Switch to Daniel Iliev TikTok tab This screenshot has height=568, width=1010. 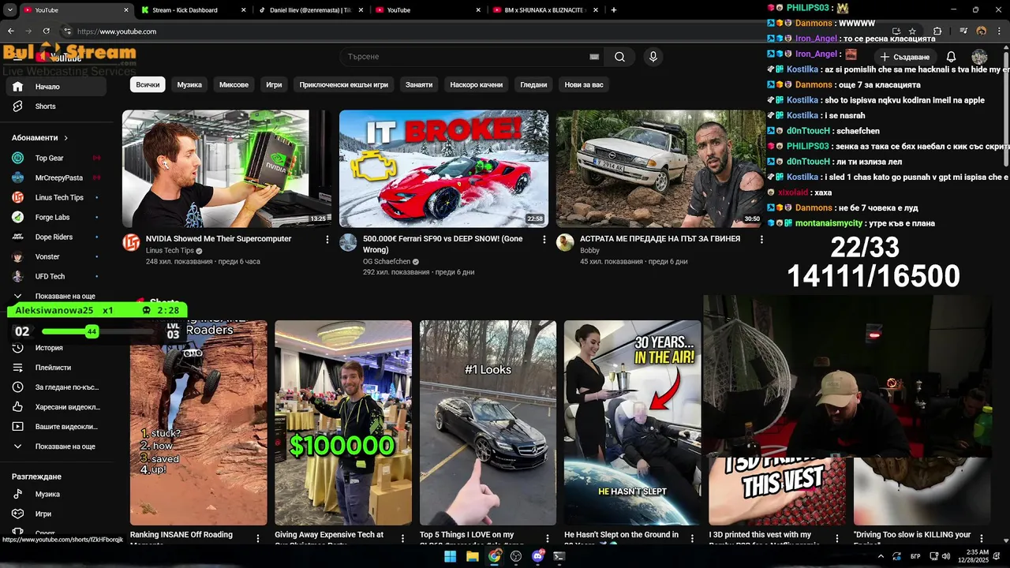pos(312,10)
